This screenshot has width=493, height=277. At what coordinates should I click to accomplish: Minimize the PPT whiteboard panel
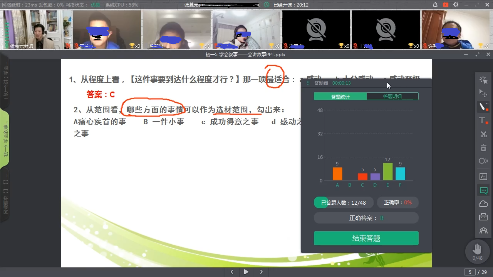click(x=467, y=55)
